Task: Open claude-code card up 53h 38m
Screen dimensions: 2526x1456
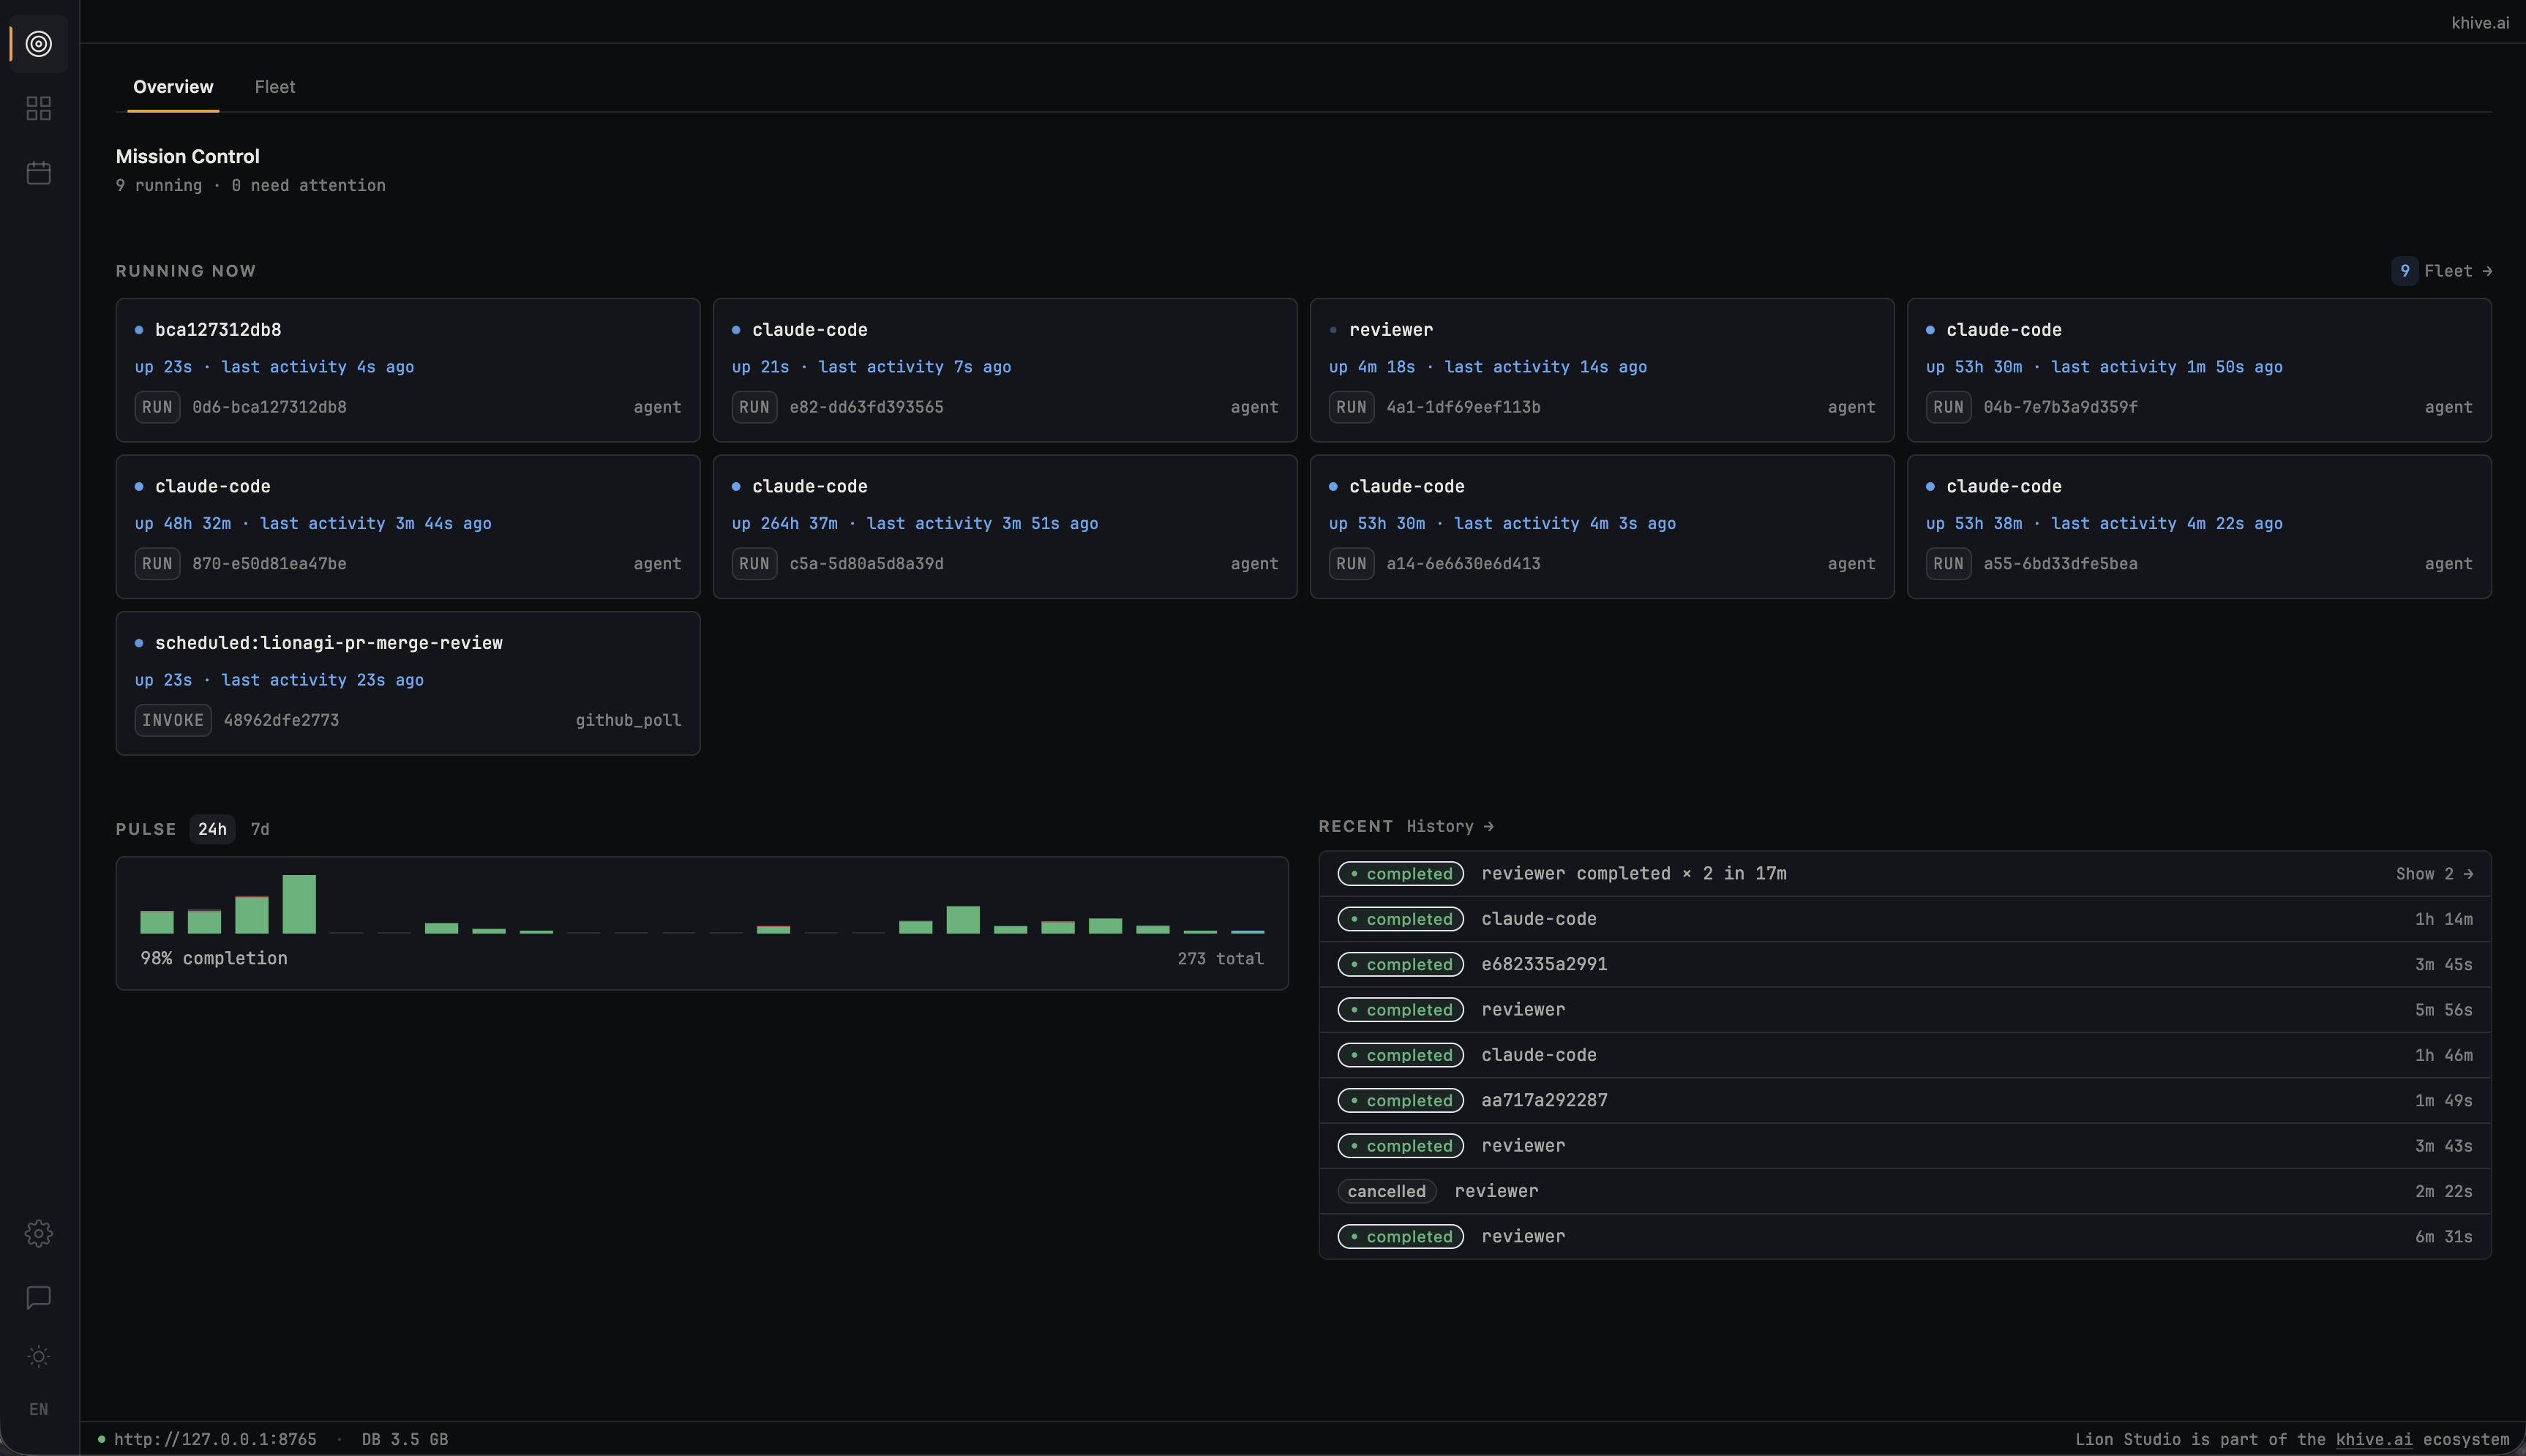Action: point(2199,527)
